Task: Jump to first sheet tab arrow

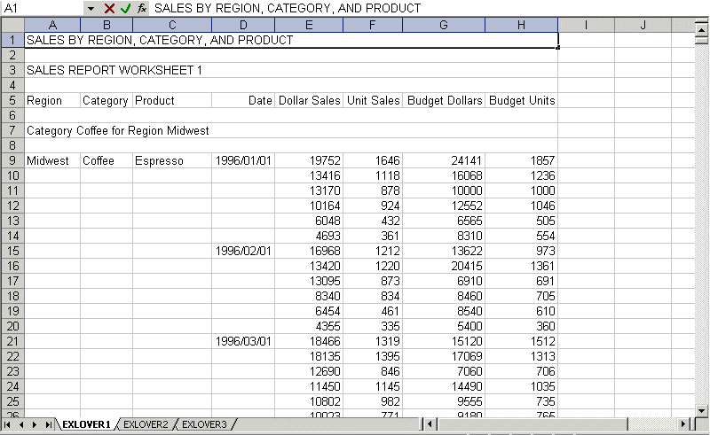Action: coord(8,425)
